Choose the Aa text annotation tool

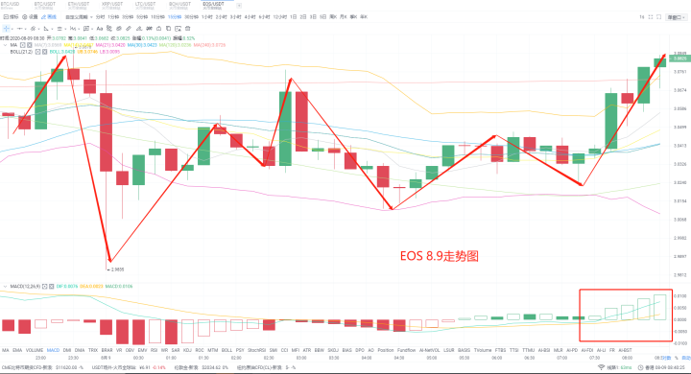tap(100, 29)
